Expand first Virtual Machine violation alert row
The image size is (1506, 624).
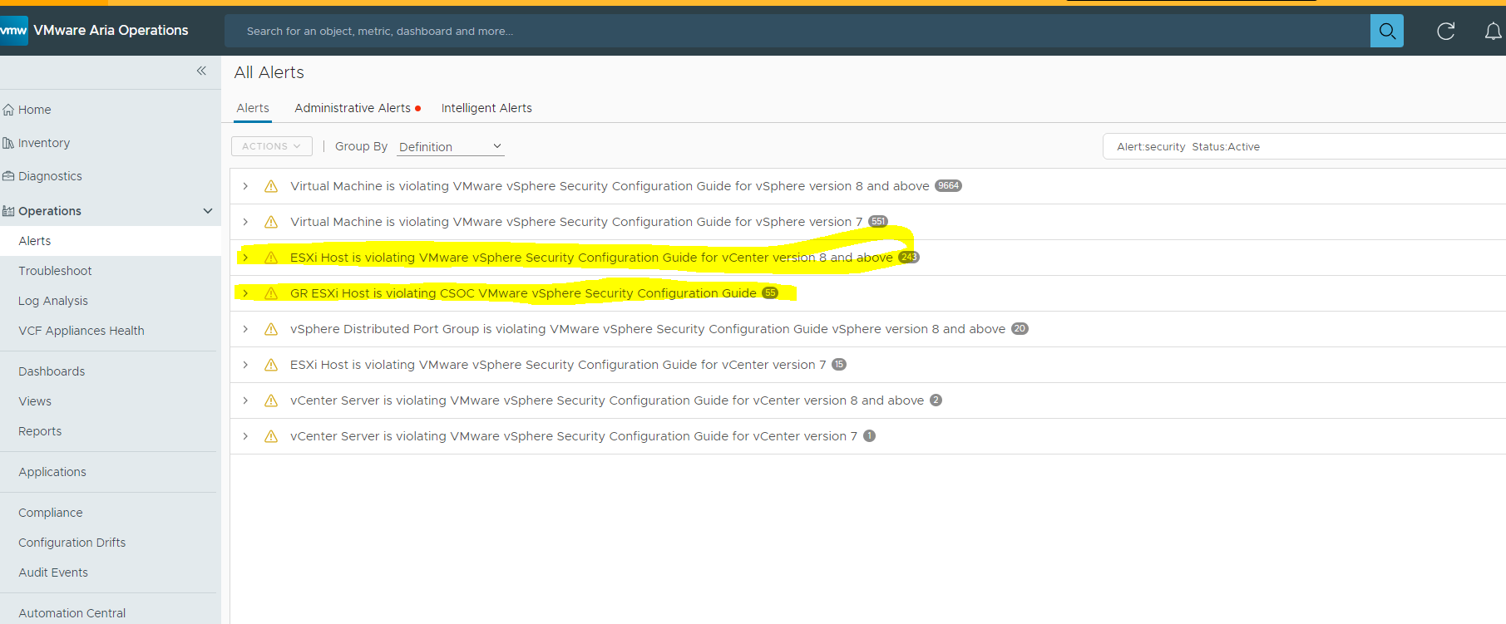(245, 186)
